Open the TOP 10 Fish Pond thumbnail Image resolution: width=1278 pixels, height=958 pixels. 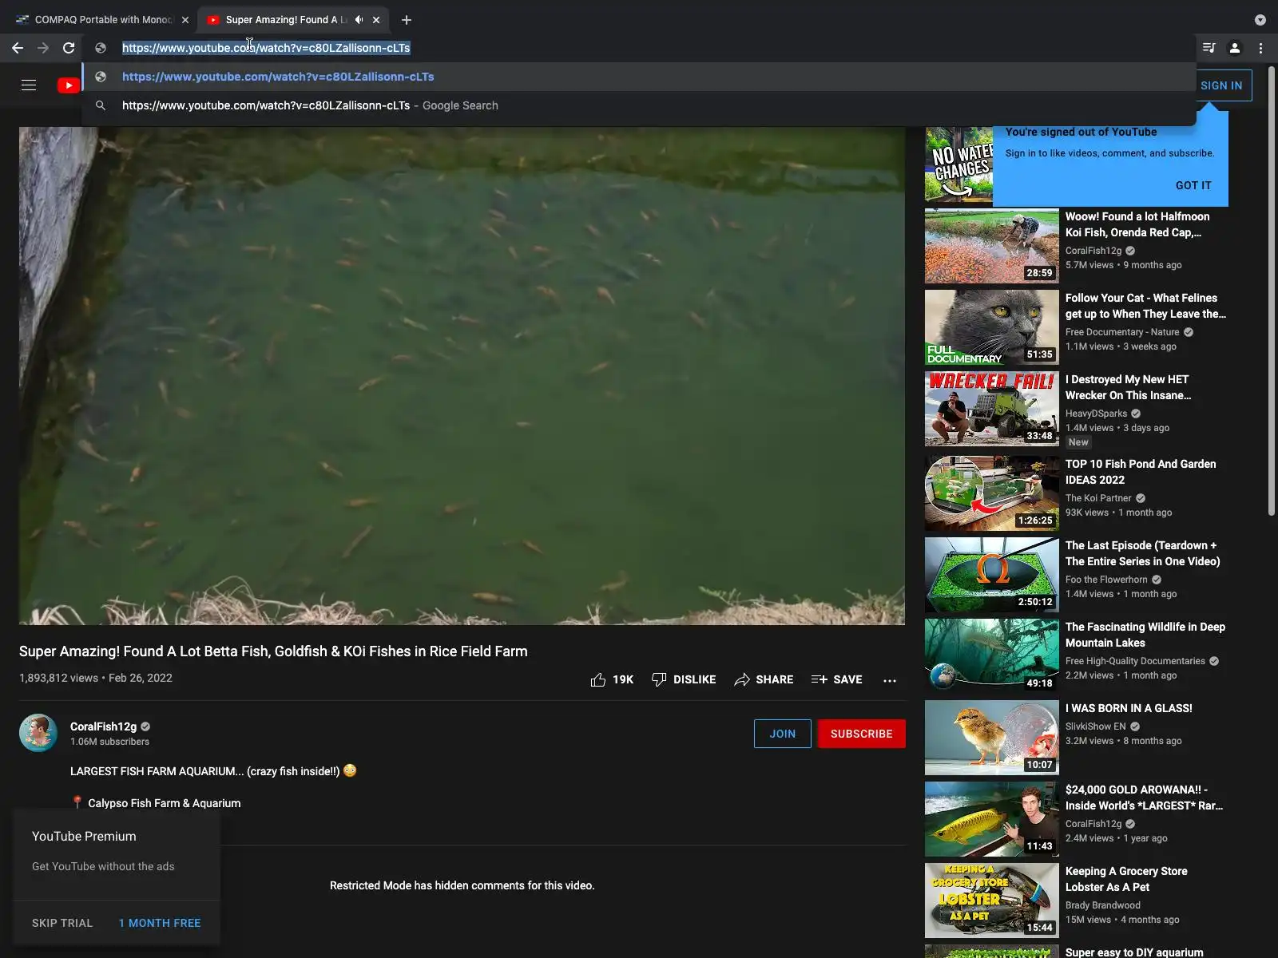point(992,493)
